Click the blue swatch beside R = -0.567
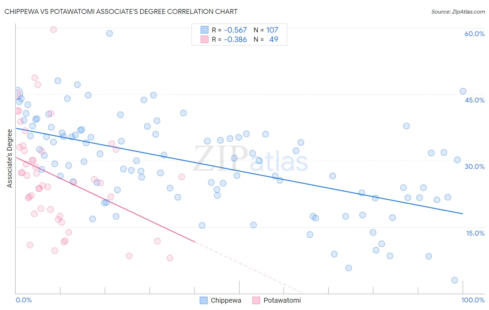 pyautogui.click(x=205, y=30)
